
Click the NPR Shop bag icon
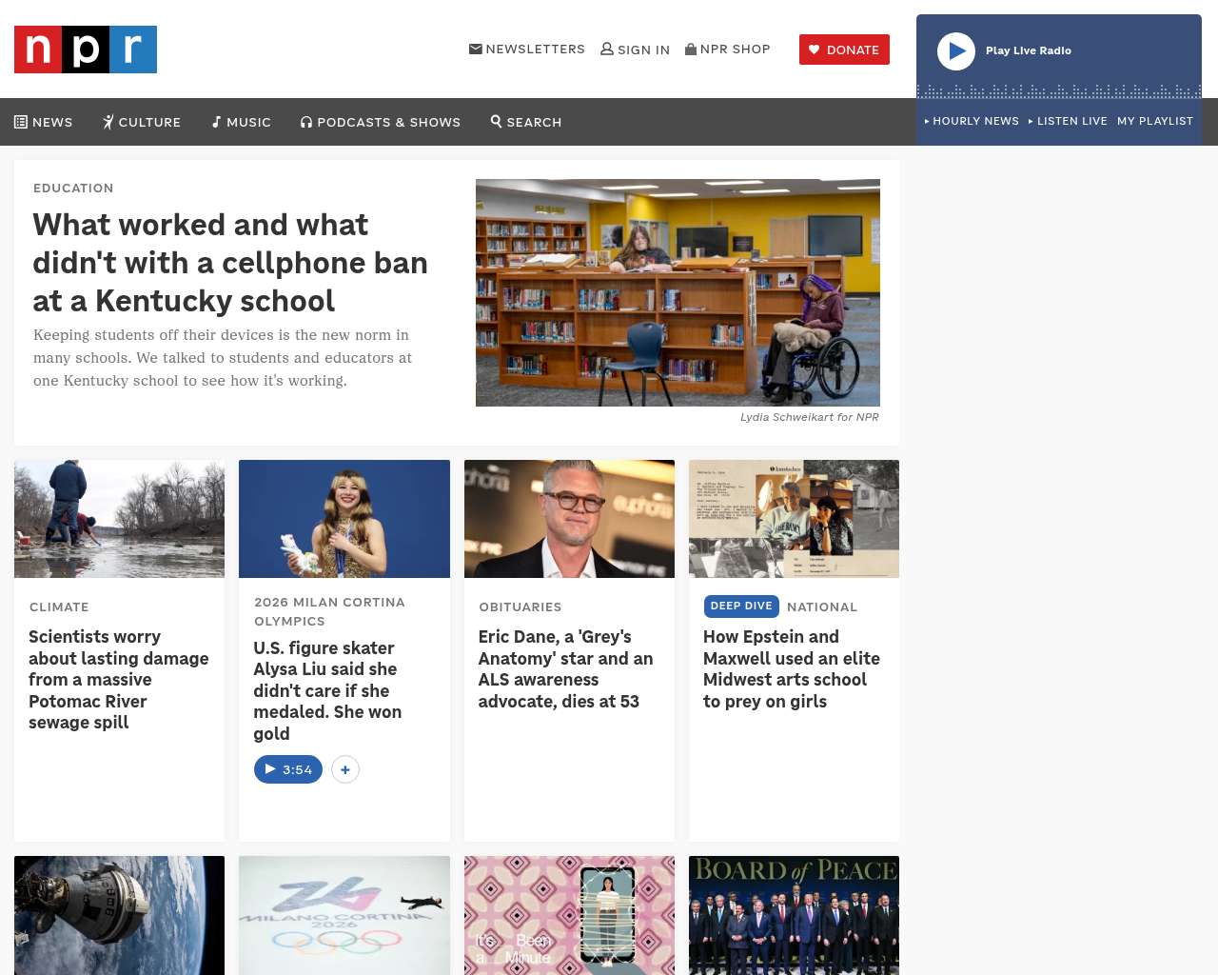[691, 49]
